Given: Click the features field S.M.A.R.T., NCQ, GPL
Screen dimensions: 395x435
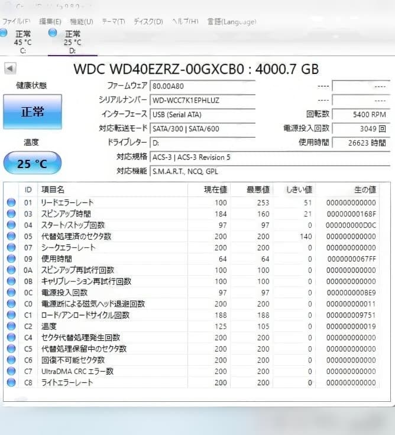Looking at the screenshot, I should click(x=270, y=171).
